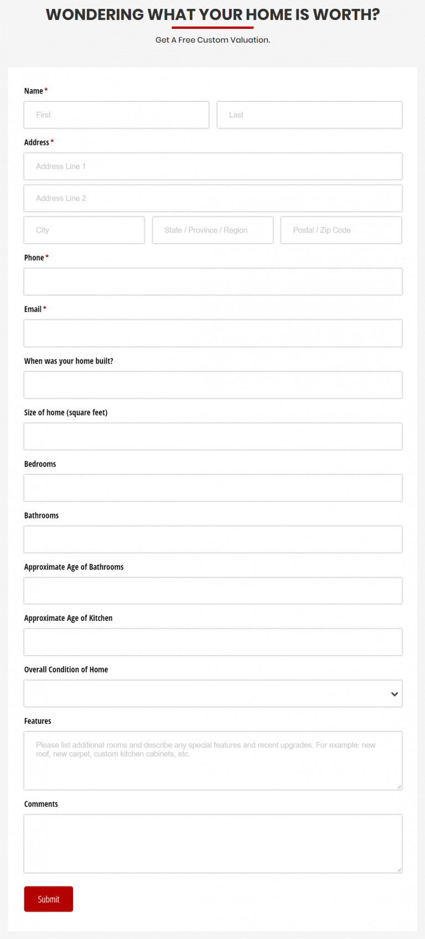Open the Overall Condition of Home dropdown
The height and width of the screenshot is (939, 425).
212,693
